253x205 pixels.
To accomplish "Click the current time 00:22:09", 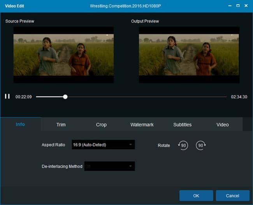I will coord(24,97).
